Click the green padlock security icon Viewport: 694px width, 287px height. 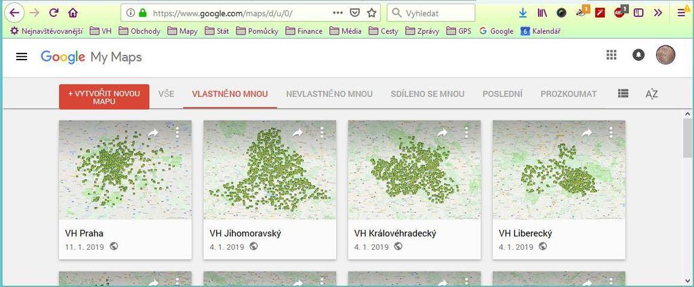[x=142, y=14]
